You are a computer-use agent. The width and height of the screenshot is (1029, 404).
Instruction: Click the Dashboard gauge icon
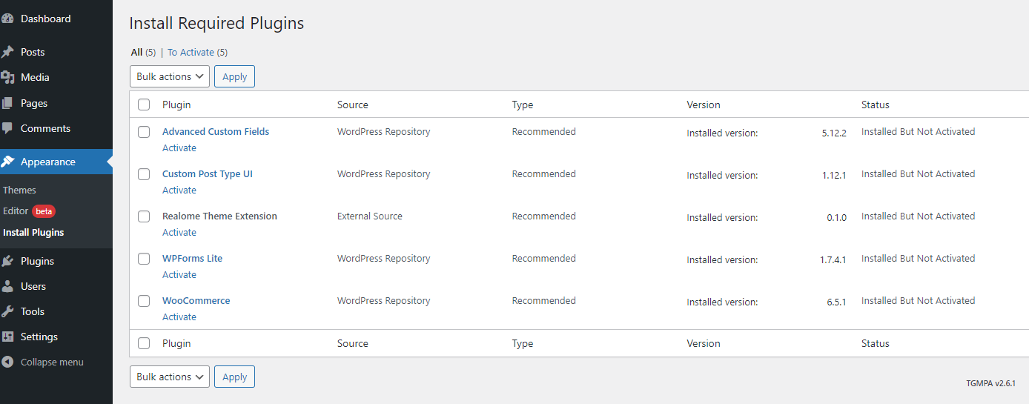[7, 19]
